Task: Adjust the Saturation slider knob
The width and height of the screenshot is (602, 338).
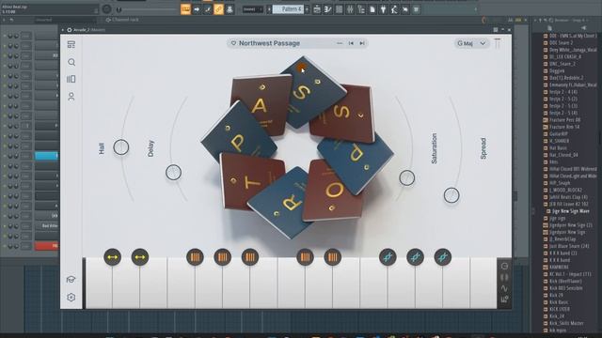Action: pos(406,178)
